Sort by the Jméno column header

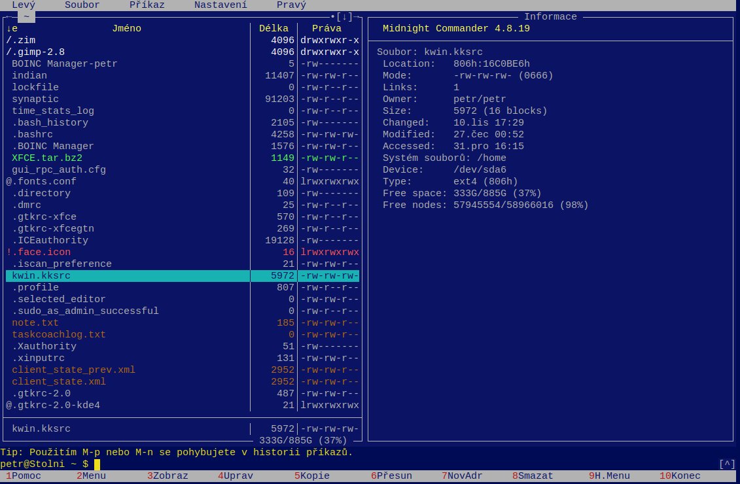pos(126,28)
